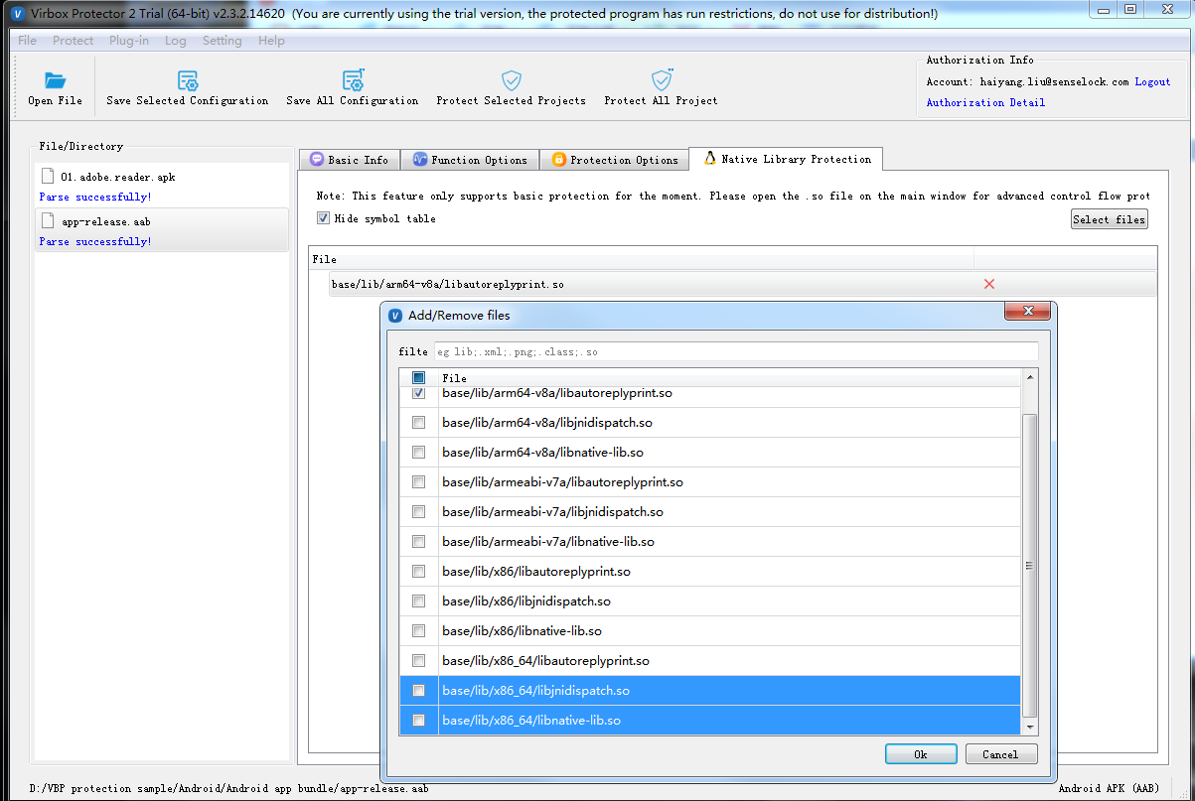Click file icon beside app-release.aab
1195x801 pixels.
point(47,220)
